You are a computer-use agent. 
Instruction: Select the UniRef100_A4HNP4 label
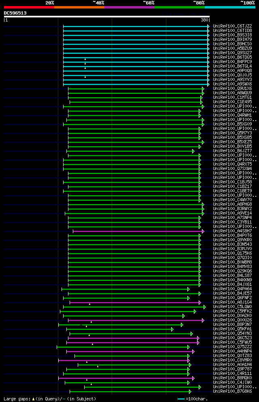[232, 351]
